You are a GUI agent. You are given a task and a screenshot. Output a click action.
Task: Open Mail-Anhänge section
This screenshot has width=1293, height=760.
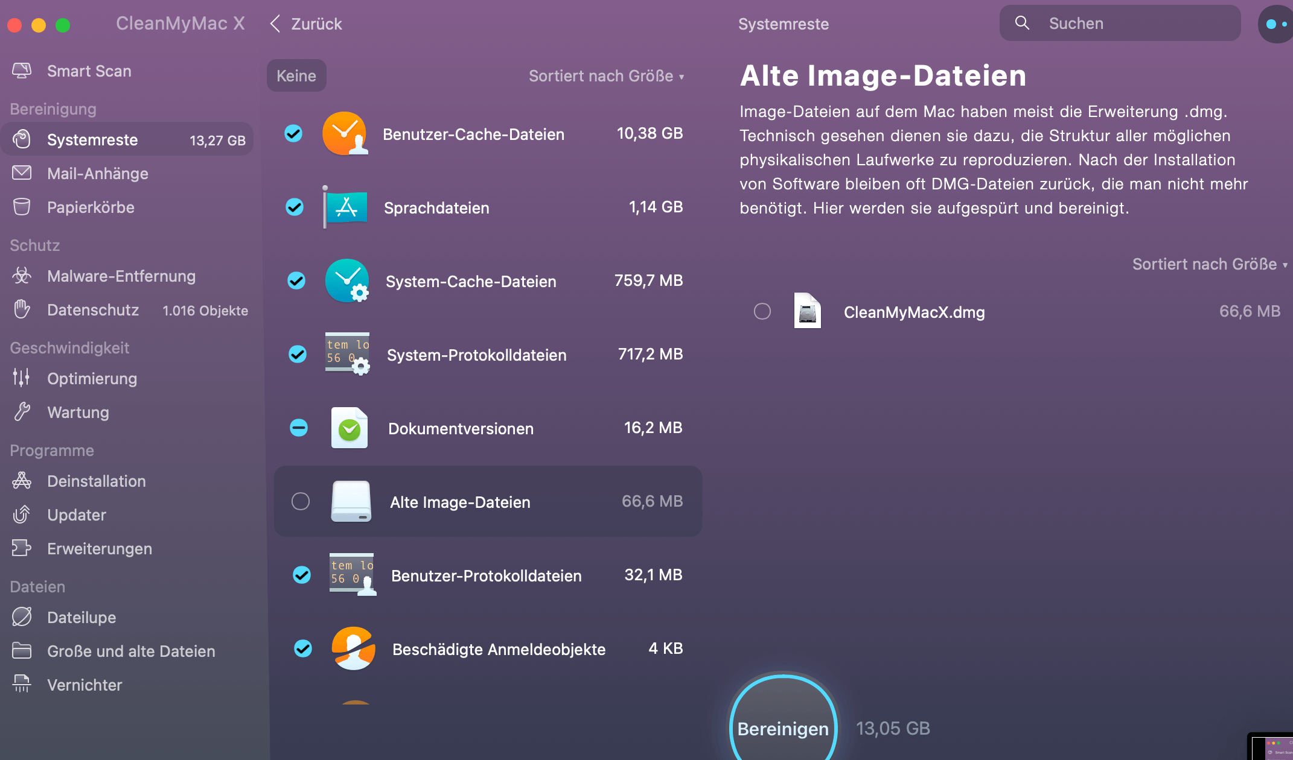pos(127,173)
